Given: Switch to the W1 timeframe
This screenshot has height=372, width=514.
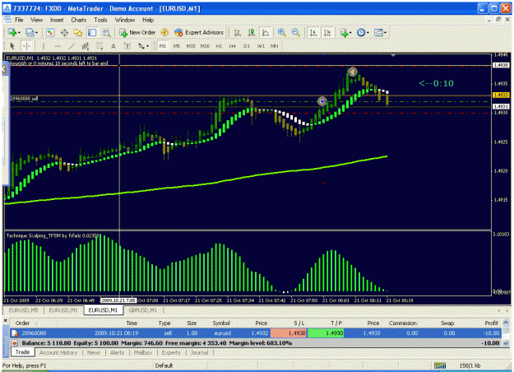Looking at the screenshot, I should click(x=261, y=46).
